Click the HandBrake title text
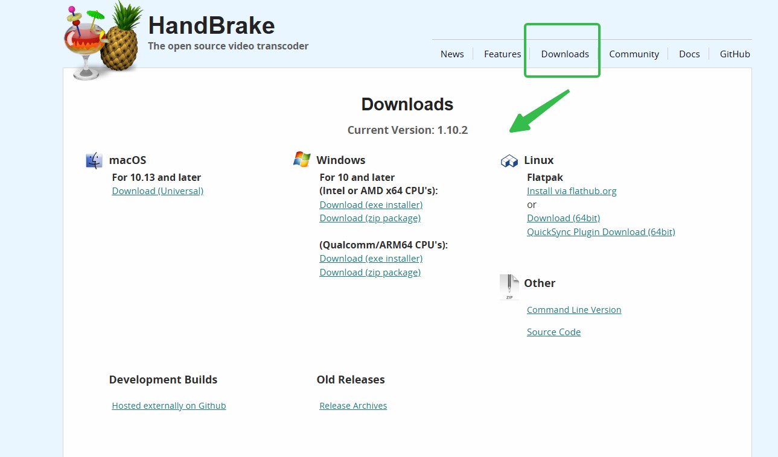This screenshot has width=778, height=457. pos(211,25)
